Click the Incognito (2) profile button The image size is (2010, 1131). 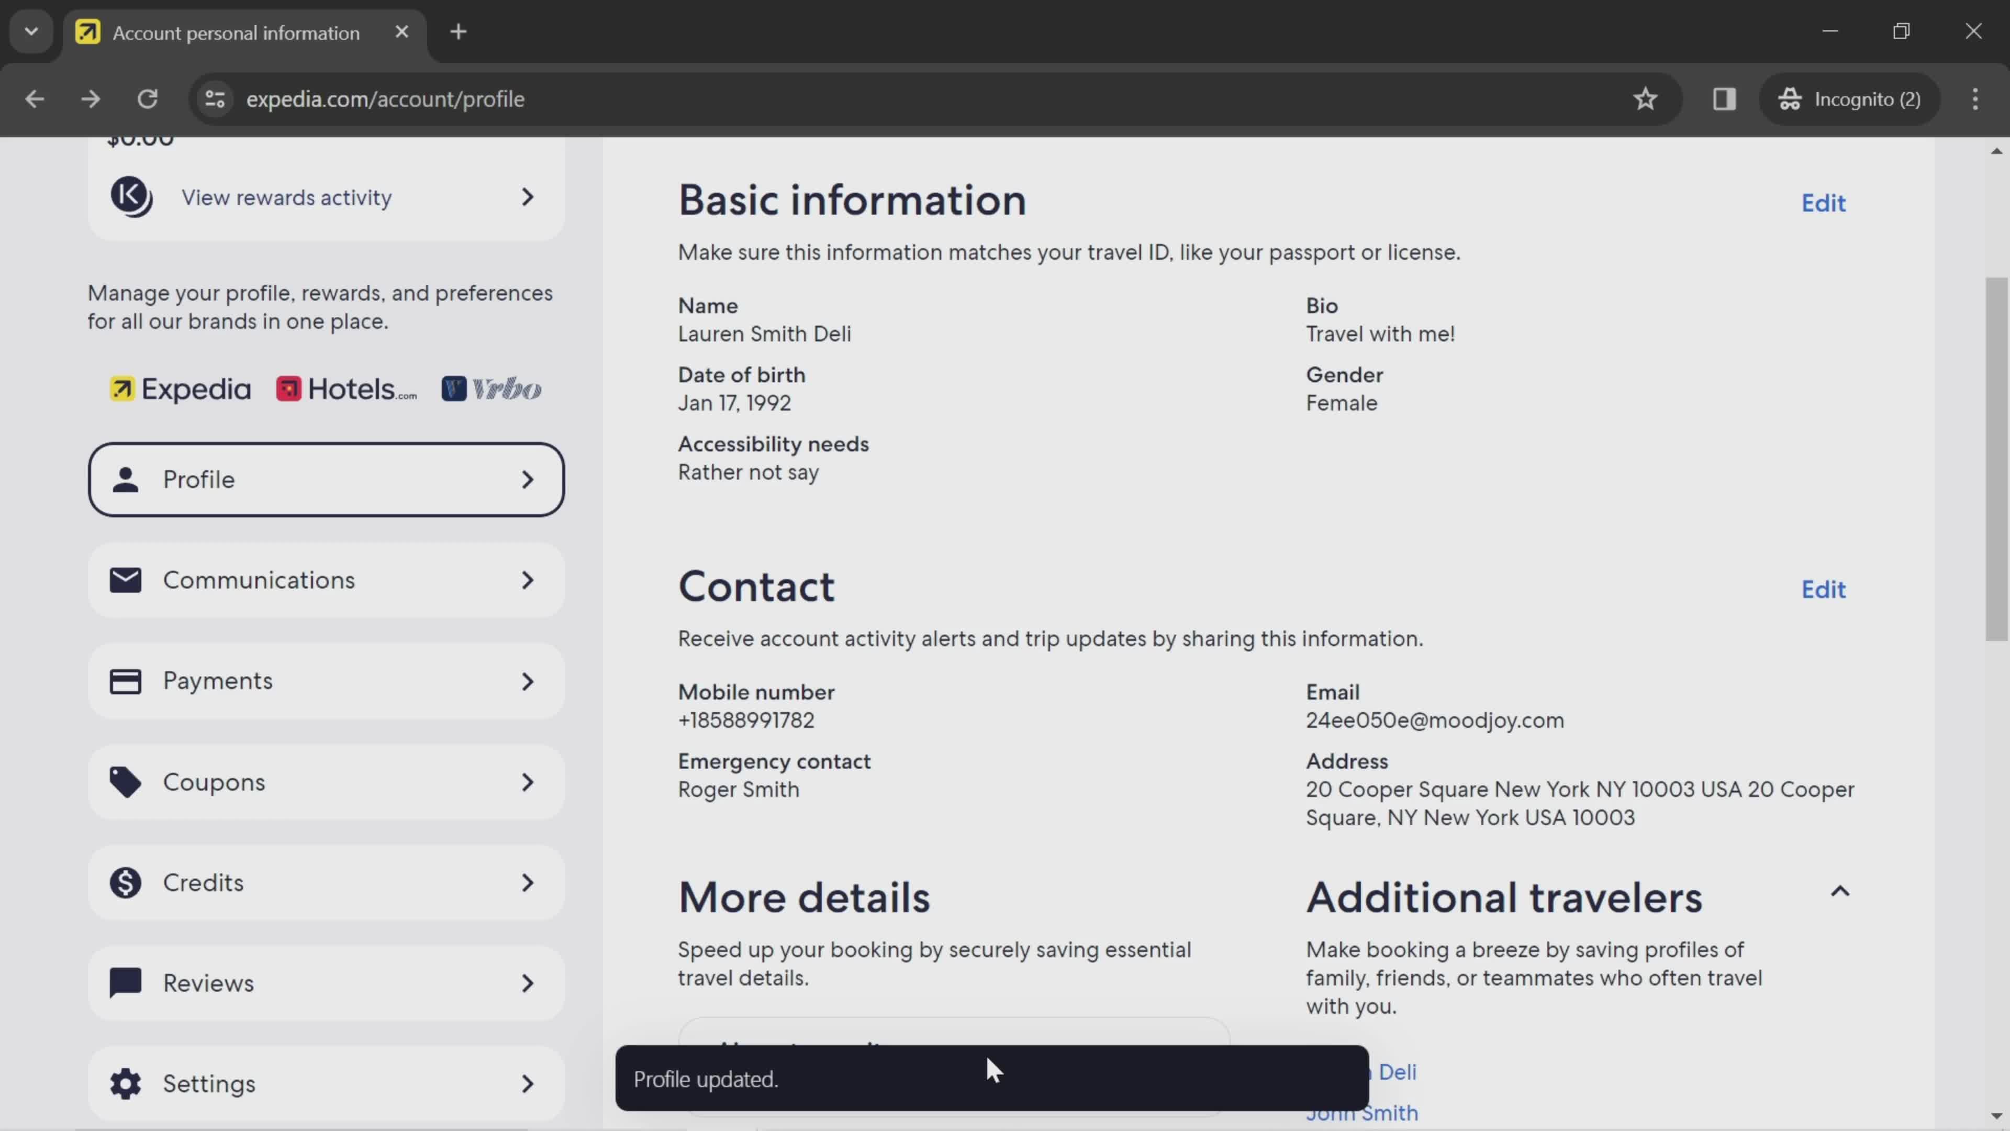(x=1849, y=99)
